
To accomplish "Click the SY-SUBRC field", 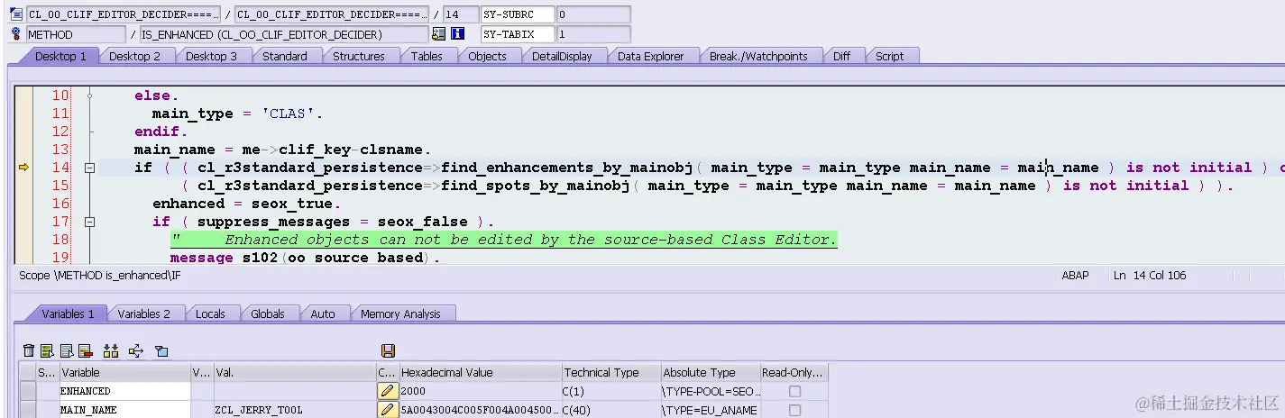I will (x=517, y=14).
